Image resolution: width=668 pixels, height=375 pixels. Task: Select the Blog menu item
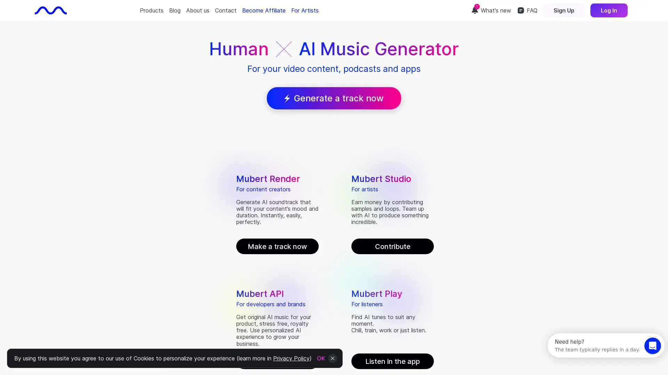(175, 10)
